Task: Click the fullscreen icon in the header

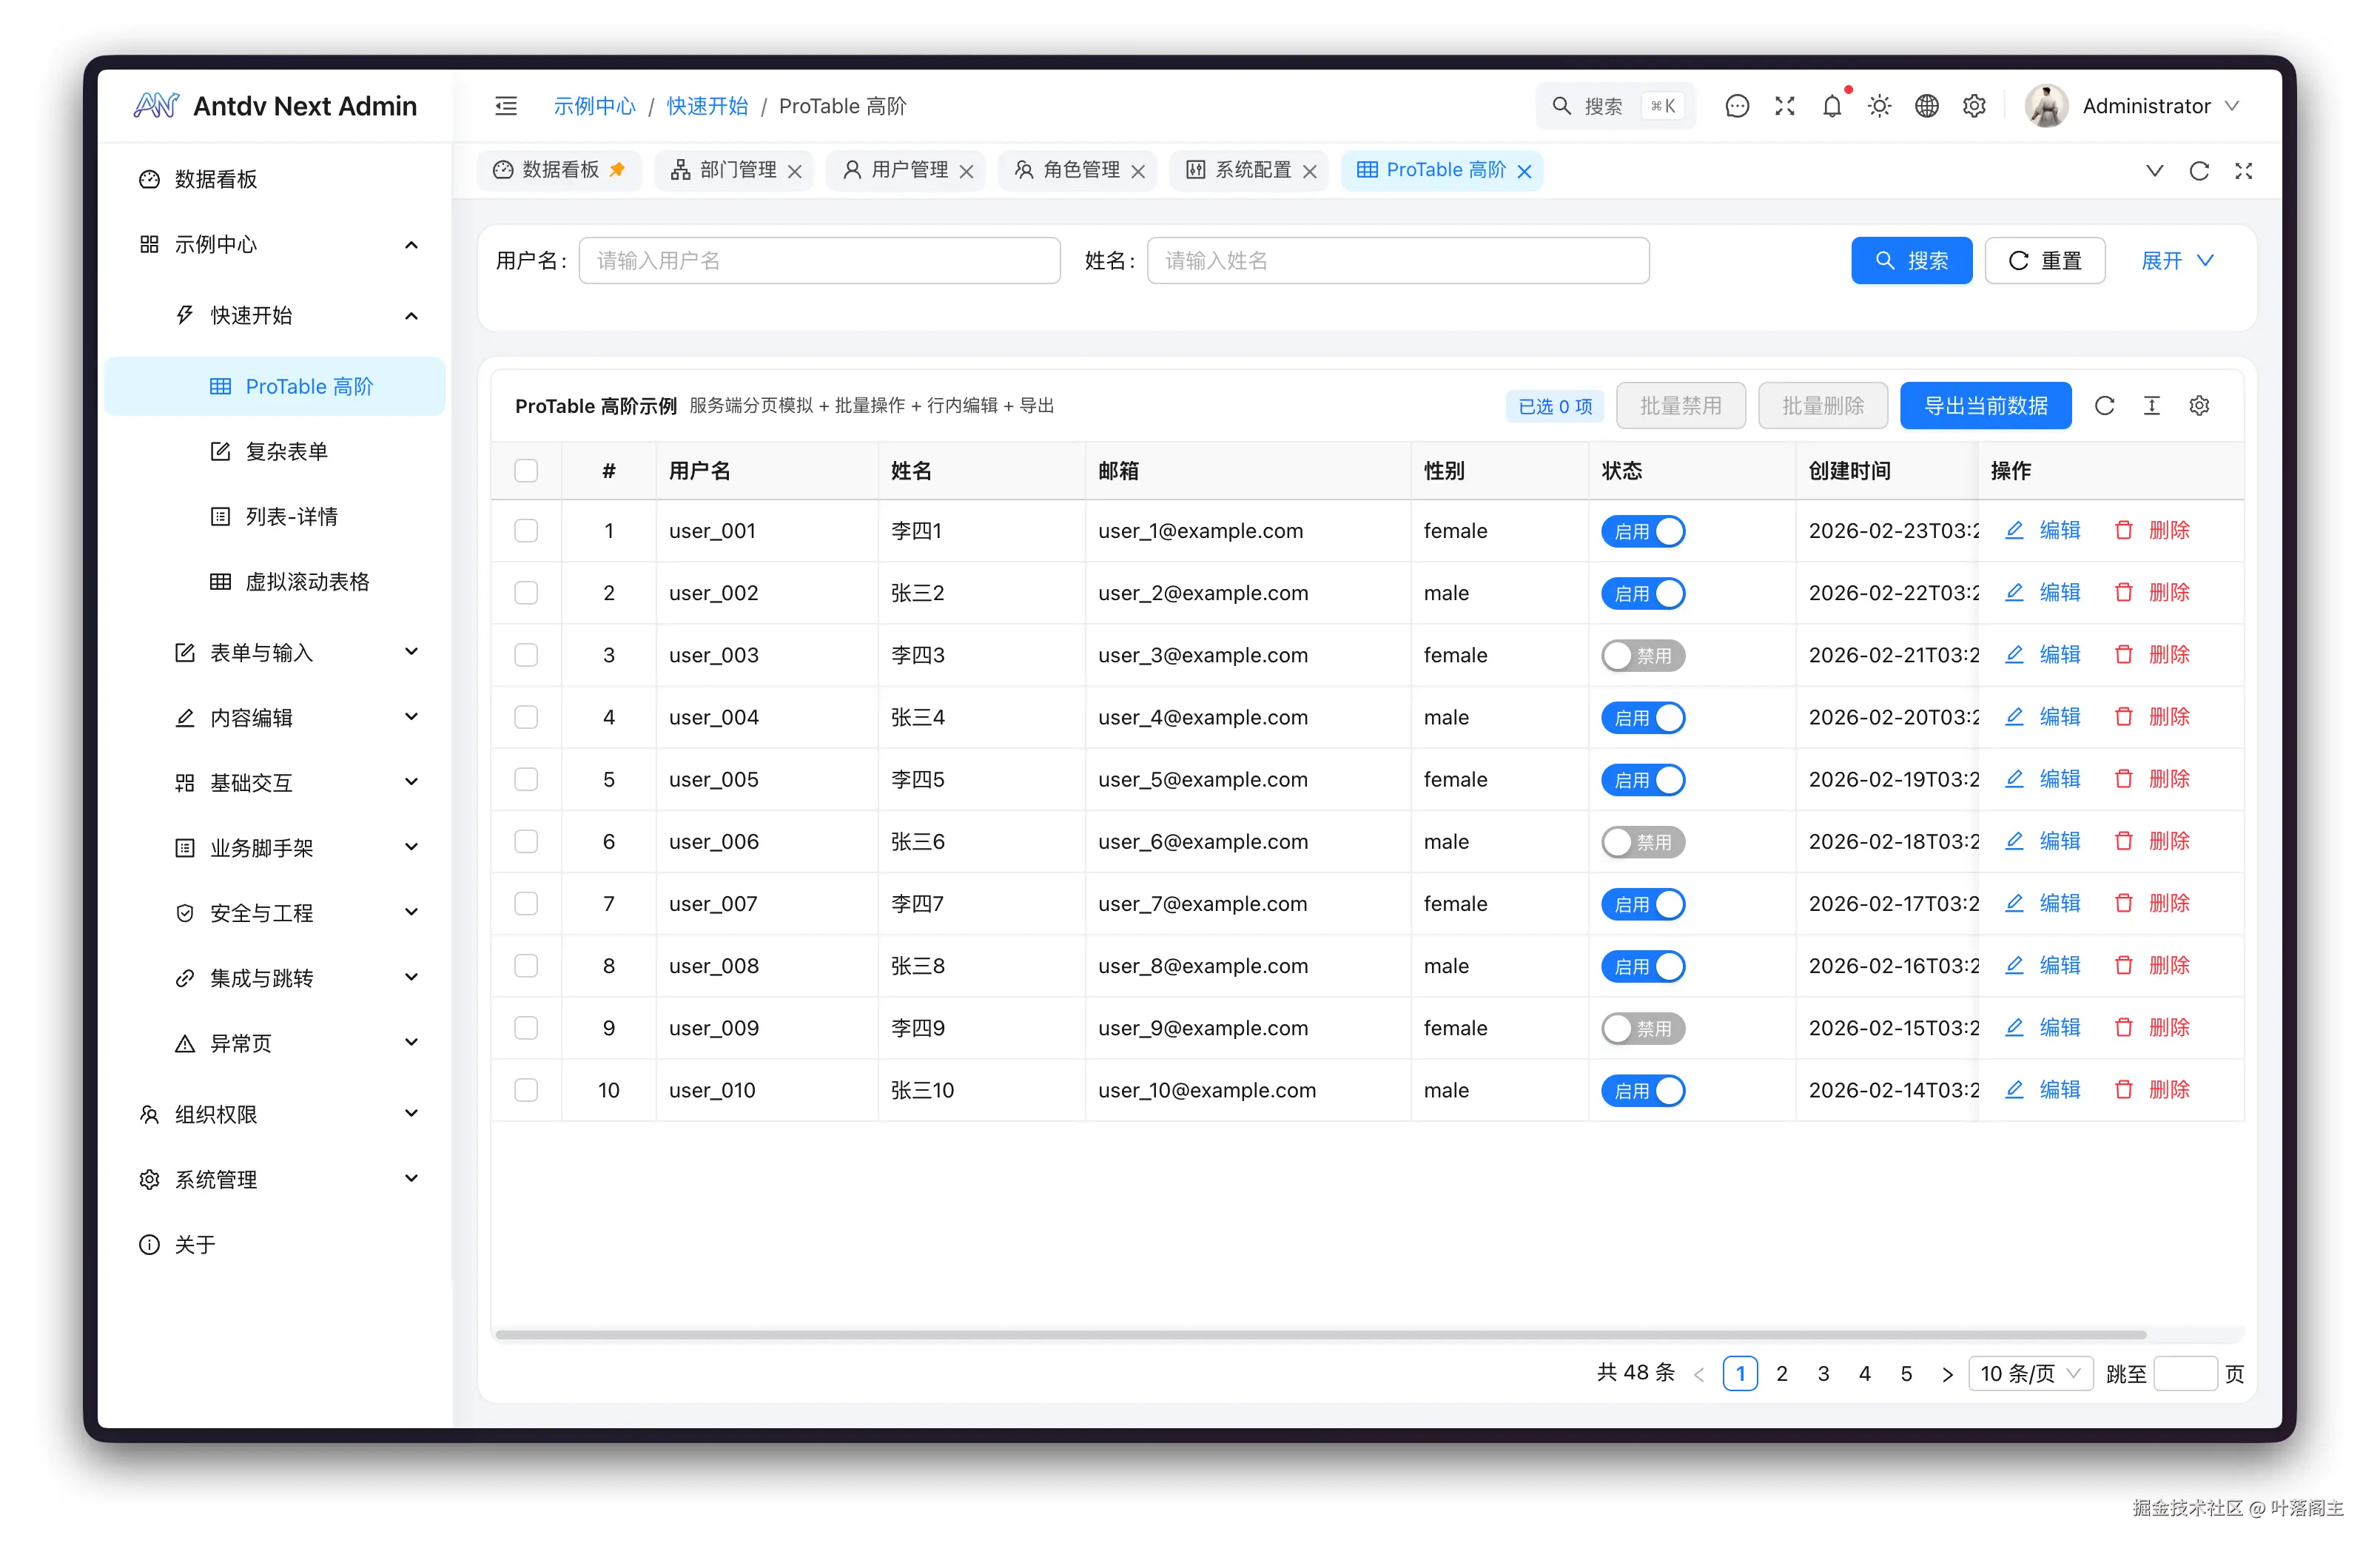Action: [x=1785, y=105]
